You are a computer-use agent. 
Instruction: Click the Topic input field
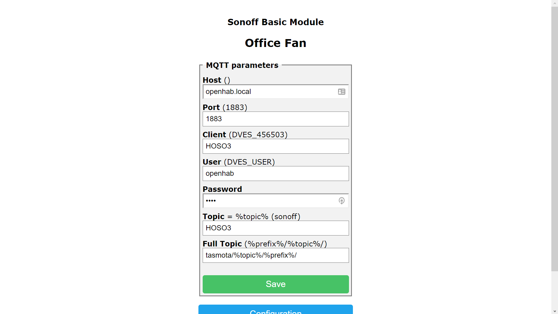(275, 228)
